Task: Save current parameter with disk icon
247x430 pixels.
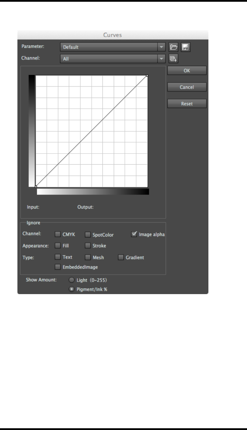Action: 185,47
